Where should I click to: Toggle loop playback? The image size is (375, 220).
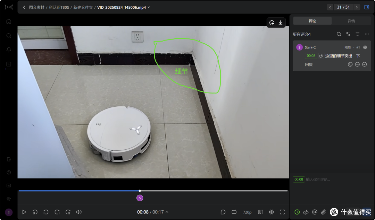(x=234, y=212)
